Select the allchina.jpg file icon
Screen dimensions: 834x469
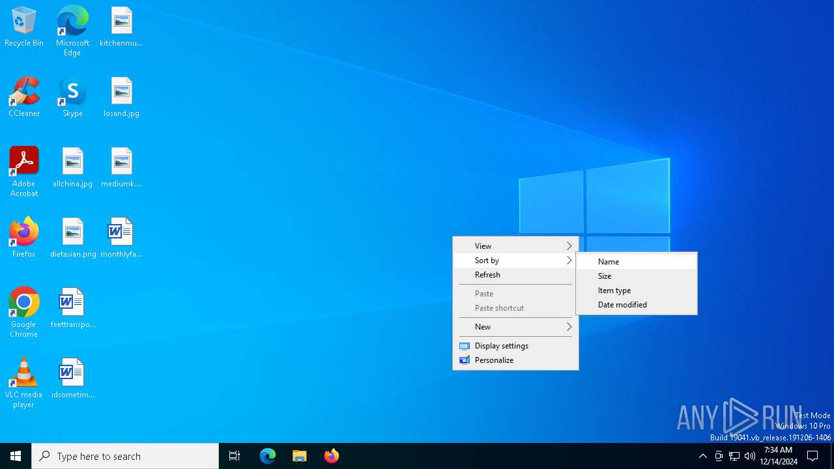click(72, 168)
